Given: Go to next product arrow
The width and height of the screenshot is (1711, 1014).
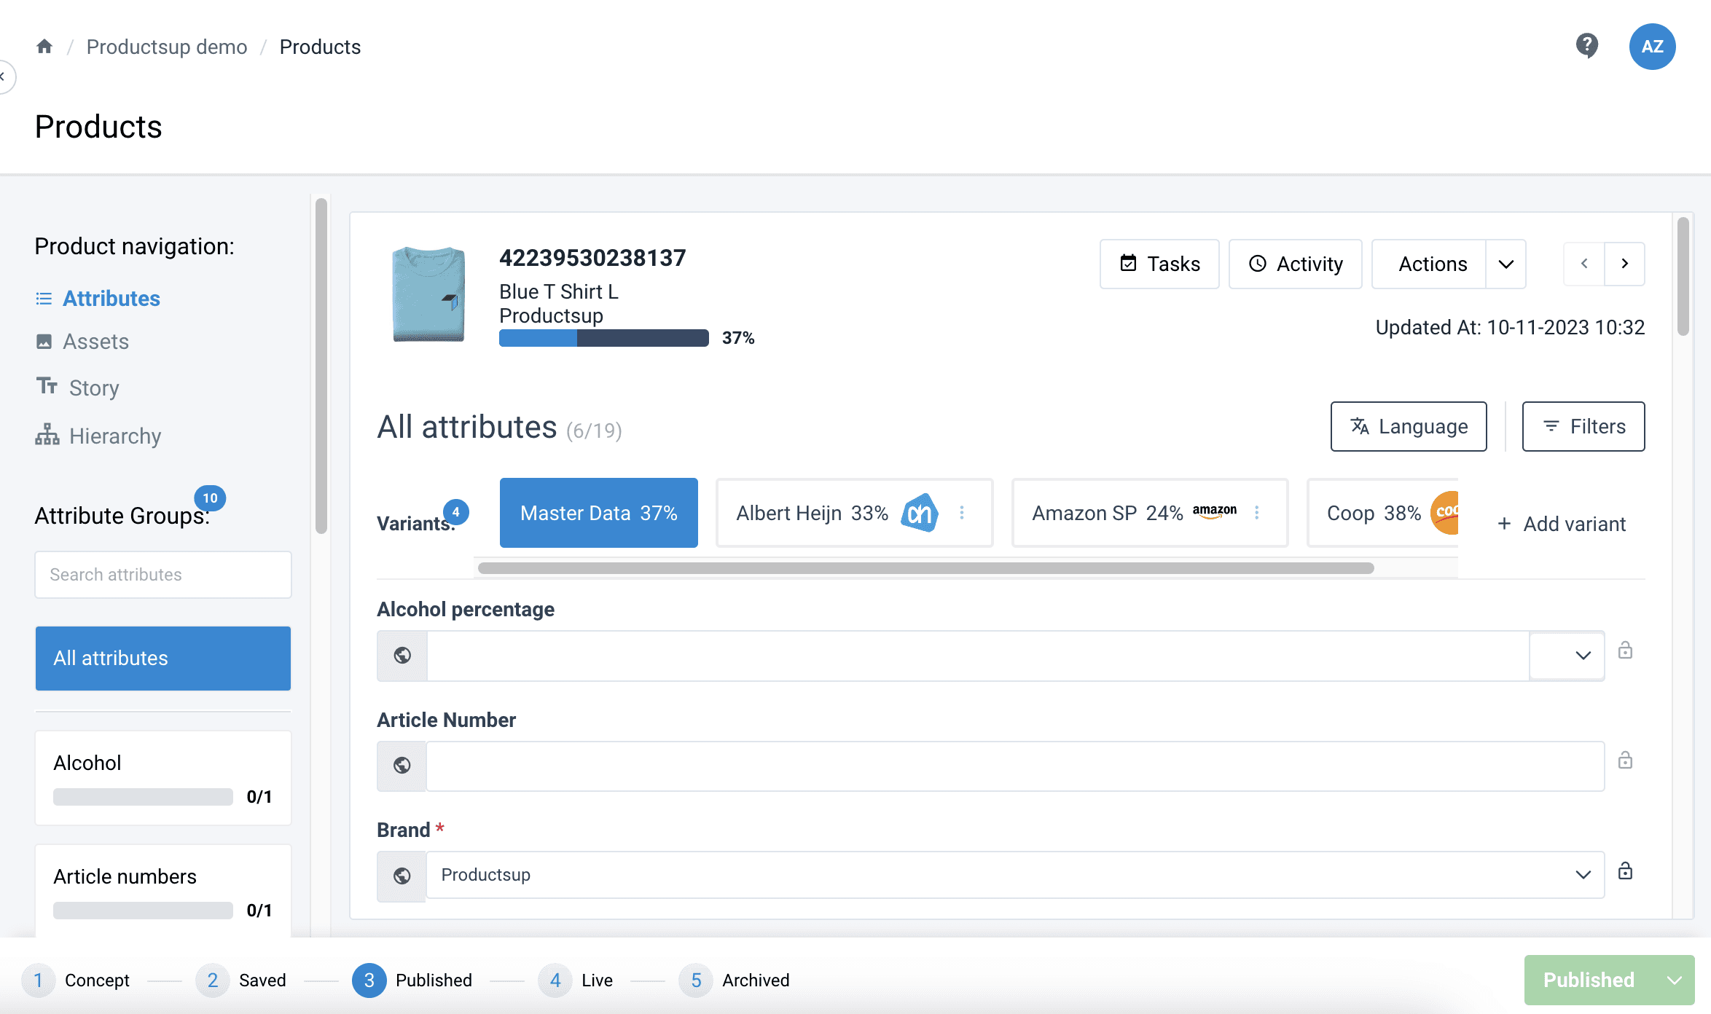Looking at the screenshot, I should tap(1624, 264).
